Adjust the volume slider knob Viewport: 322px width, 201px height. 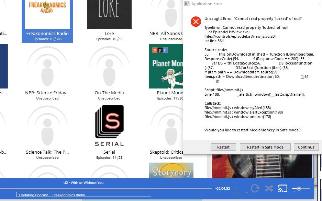click(x=299, y=189)
